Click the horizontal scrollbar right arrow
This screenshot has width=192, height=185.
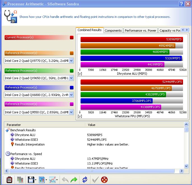coord(181,171)
